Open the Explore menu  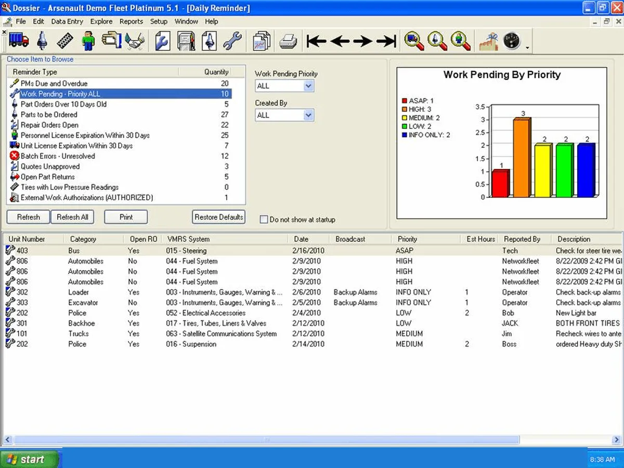click(101, 21)
